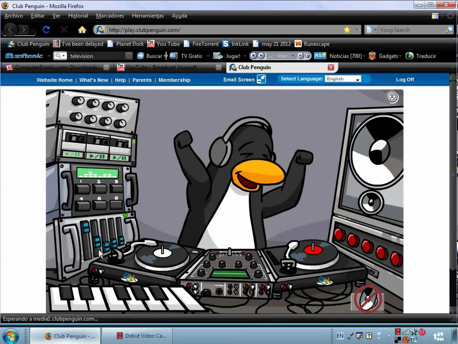Hit sampler pad number 2
Viewport: 458px width, 344px height.
click(100, 189)
